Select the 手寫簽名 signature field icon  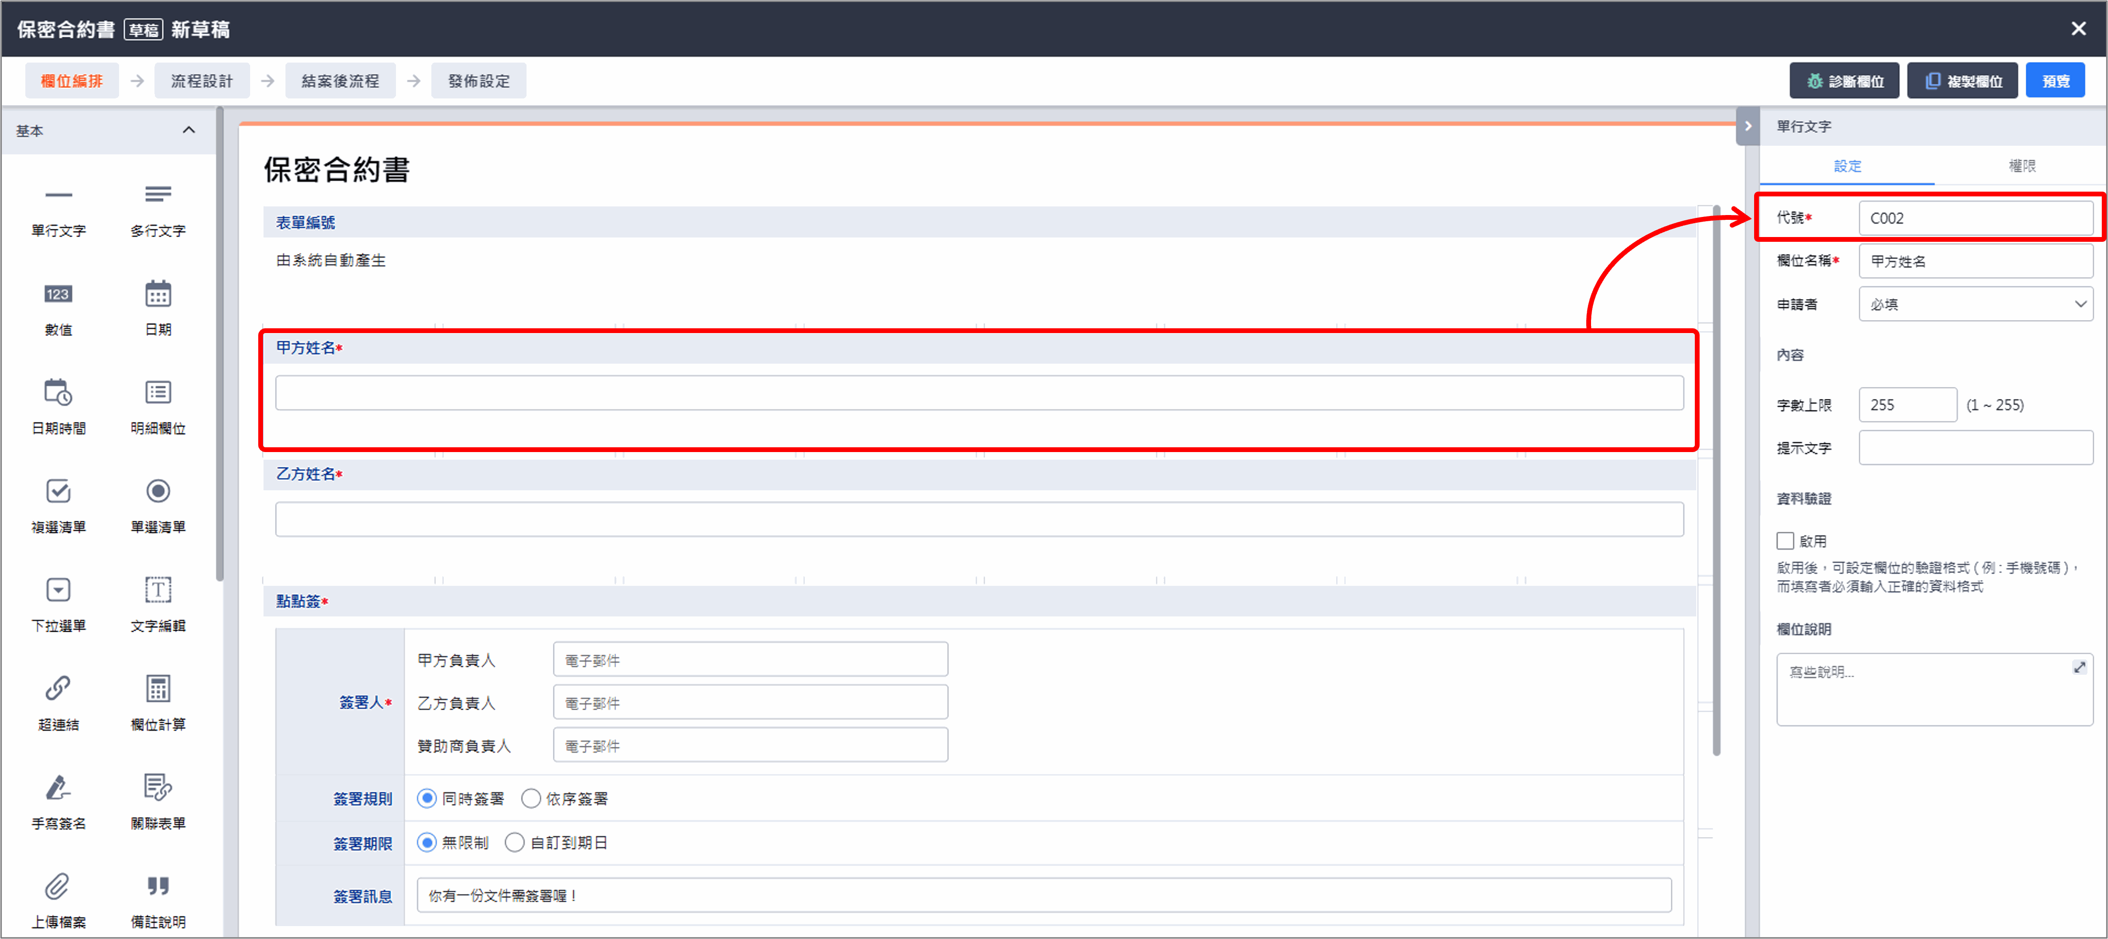tap(58, 788)
